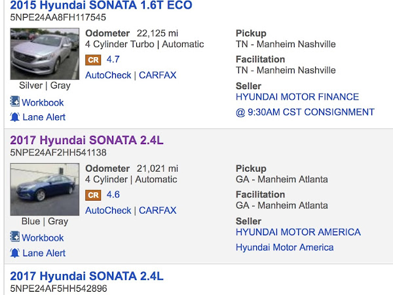This screenshot has height=295, width=393.
Task: Open AutoCheck report for 2015 Sonata
Action: pos(108,75)
